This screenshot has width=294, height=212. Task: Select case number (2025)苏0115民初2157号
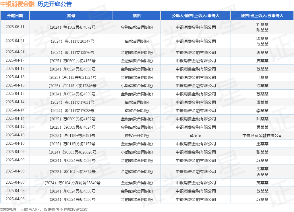(72, 144)
